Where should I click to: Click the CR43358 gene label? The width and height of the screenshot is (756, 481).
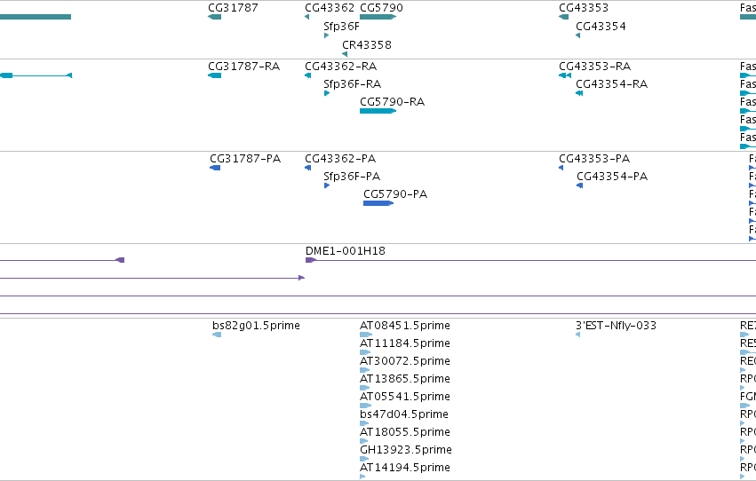tap(367, 44)
